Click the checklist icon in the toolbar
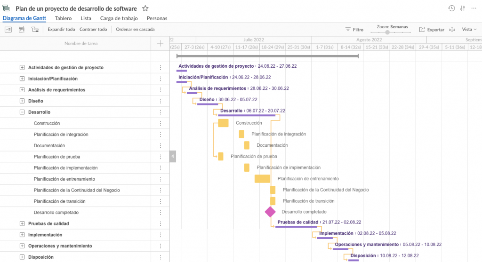 (x=8, y=29)
